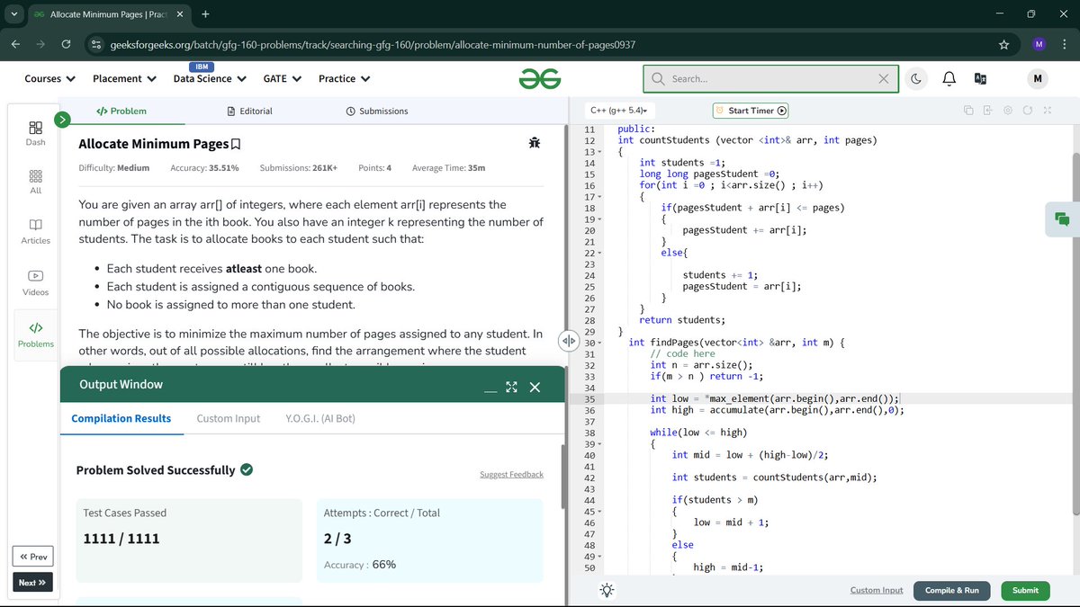Change language from C++ (g++ 5.4)
Viewport: 1080px width, 607px height.
[618, 111]
